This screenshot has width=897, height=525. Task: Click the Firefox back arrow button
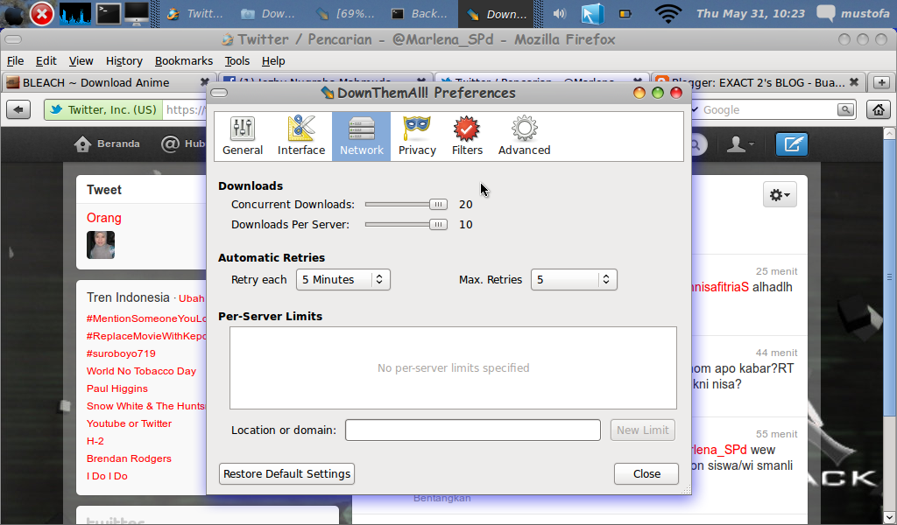18,109
